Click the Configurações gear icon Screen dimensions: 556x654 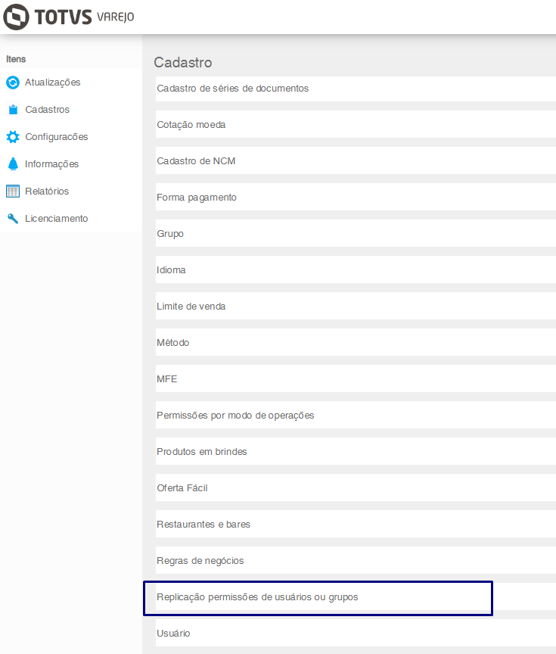tap(12, 137)
